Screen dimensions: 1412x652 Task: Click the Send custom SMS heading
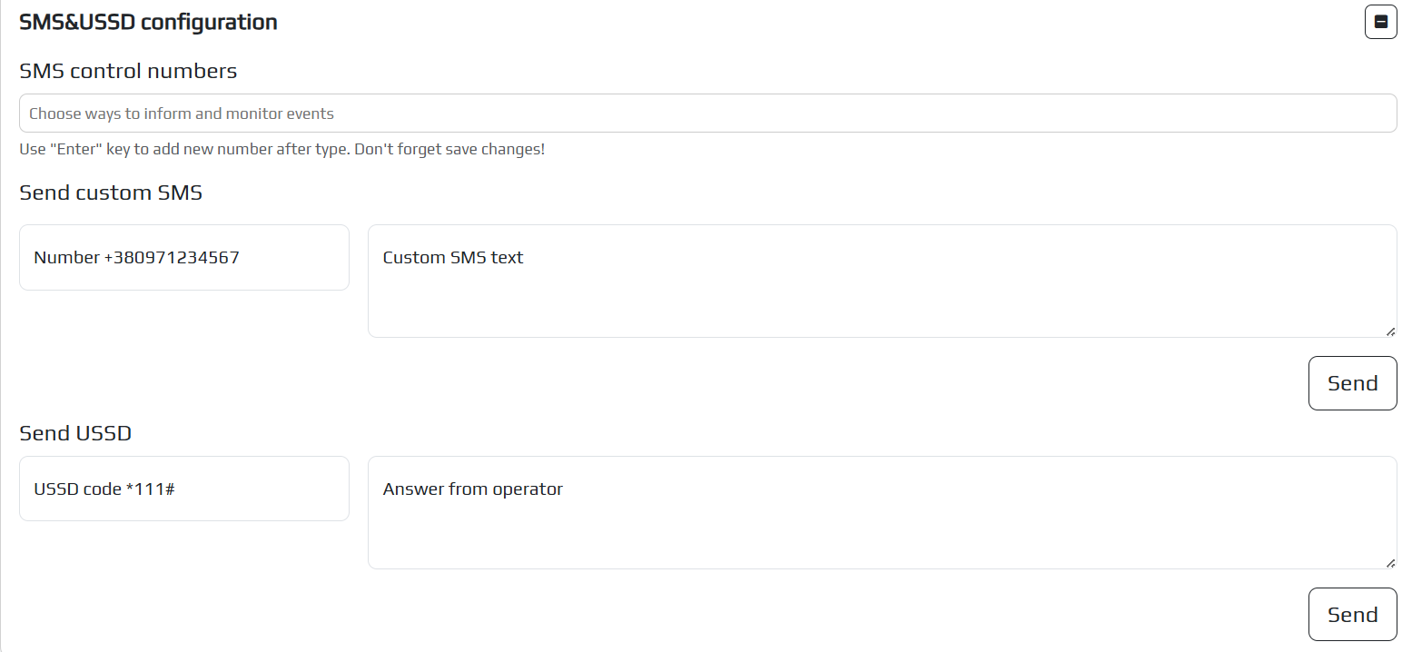(x=111, y=193)
